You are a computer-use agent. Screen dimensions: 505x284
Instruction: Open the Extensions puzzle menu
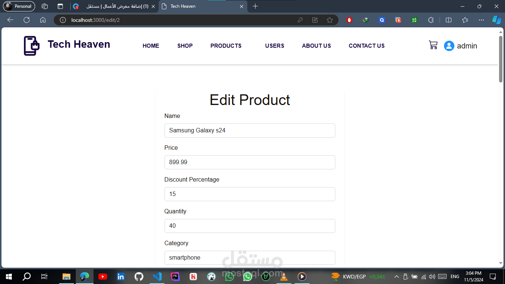pos(431,20)
